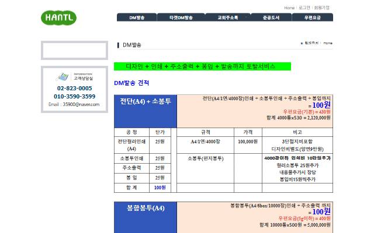Go to Home in top utility links
The width and height of the screenshot is (374, 233).
click(x=289, y=8)
